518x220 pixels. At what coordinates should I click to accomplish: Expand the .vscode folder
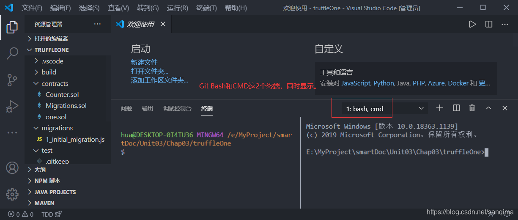pos(68,61)
